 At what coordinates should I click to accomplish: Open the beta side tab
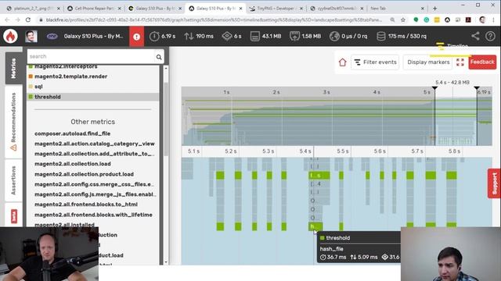[14, 216]
